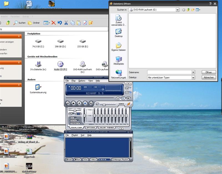This screenshot has height=174, width=222.
Task: Click Explorer's Suchen toolbar button
Action: pyautogui.click(x=19, y=23)
